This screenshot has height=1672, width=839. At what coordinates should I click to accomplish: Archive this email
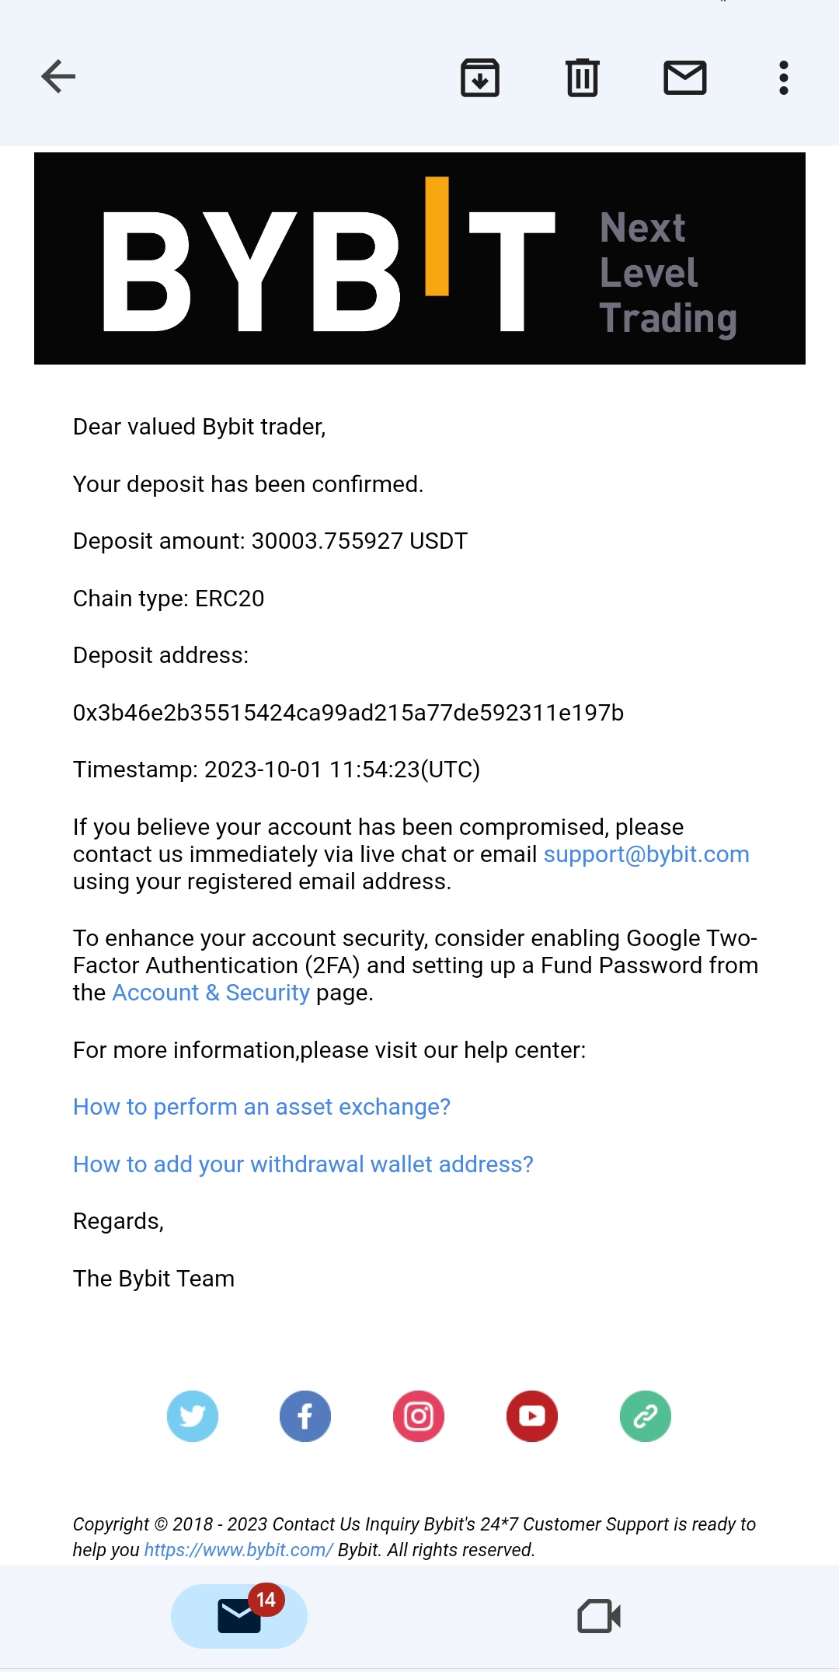pyautogui.click(x=480, y=78)
